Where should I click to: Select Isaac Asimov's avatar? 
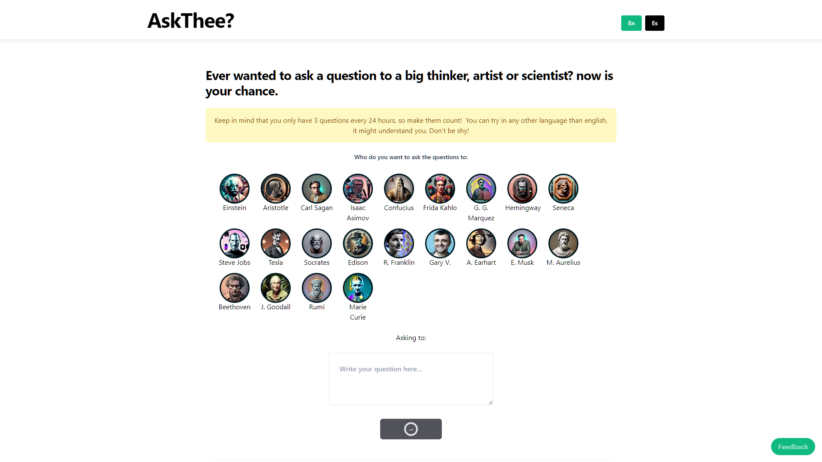coord(357,188)
